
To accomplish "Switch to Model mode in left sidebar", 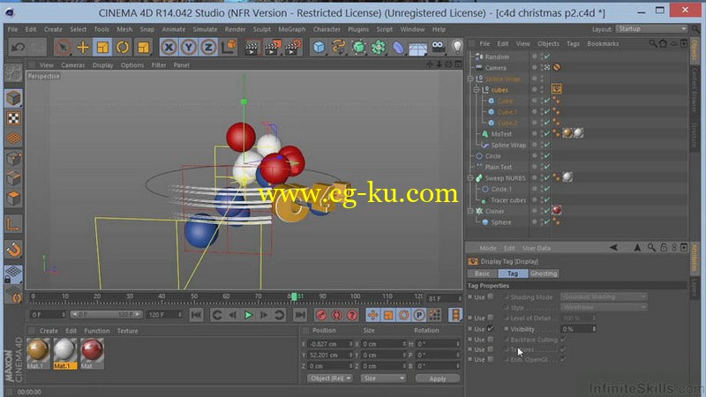I will pyautogui.click(x=13, y=98).
